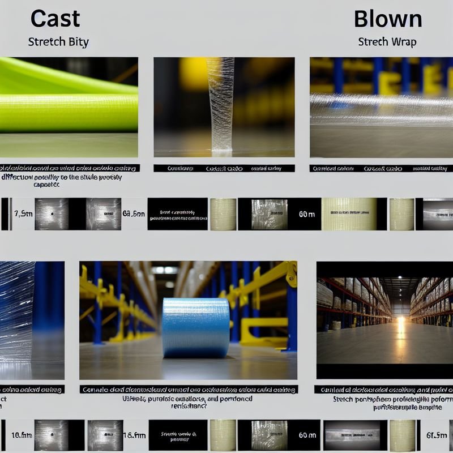
Task: Open the clear wrap with blue post image
Action: click(x=32, y=320)
